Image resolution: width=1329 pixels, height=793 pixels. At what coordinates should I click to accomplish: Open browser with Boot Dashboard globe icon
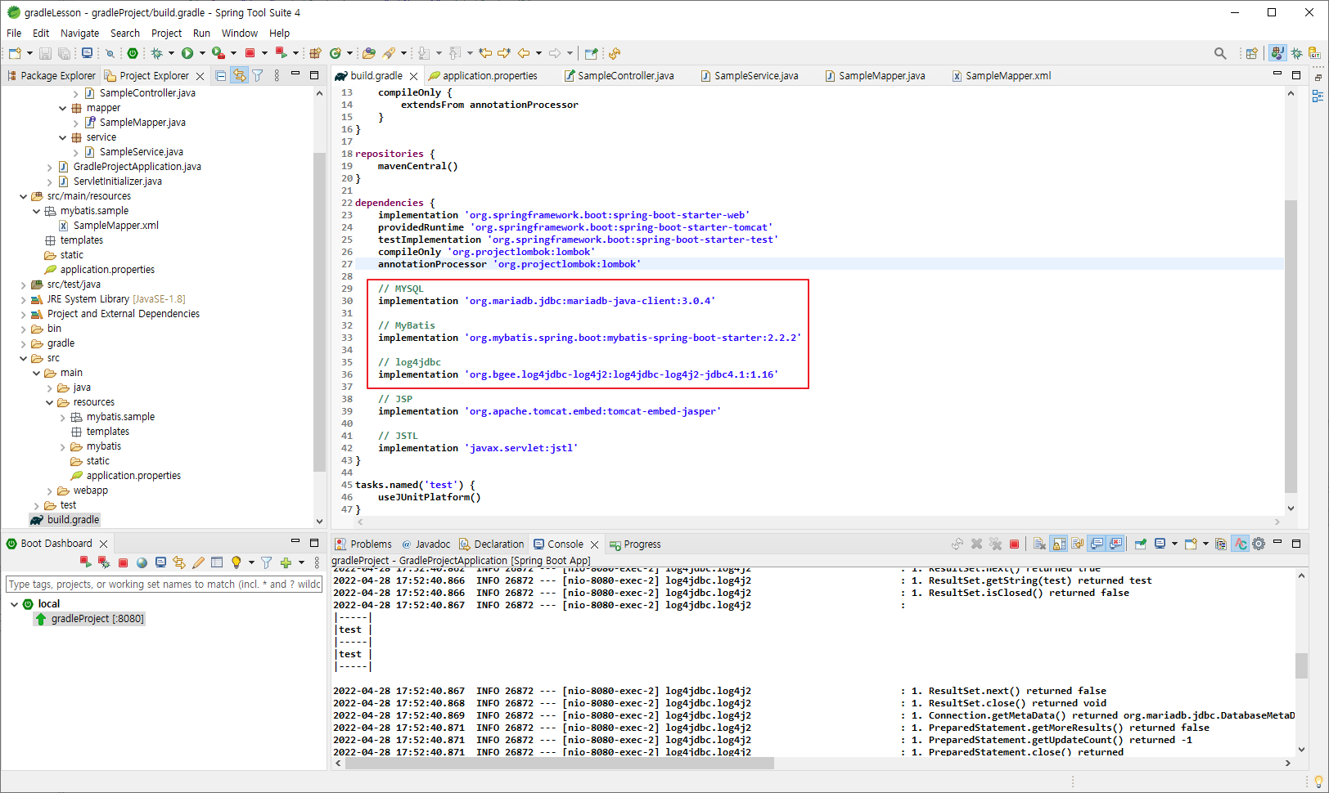142,562
